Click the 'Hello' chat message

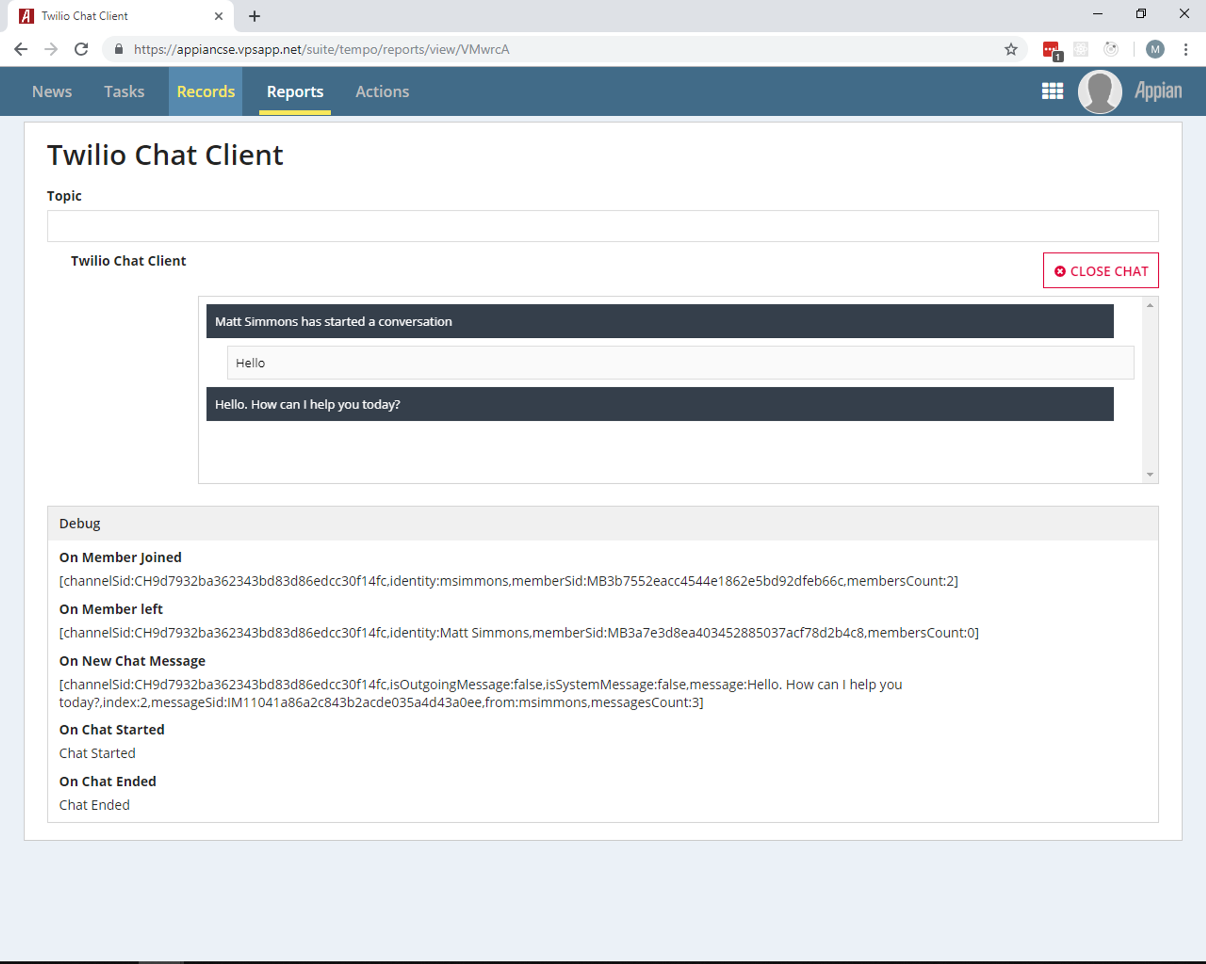tap(680, 363)
